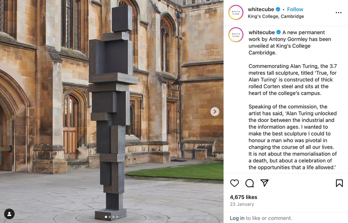This screenshot has height=223, width=348.
Task: Click the Log in link
Action: (237, 218)
